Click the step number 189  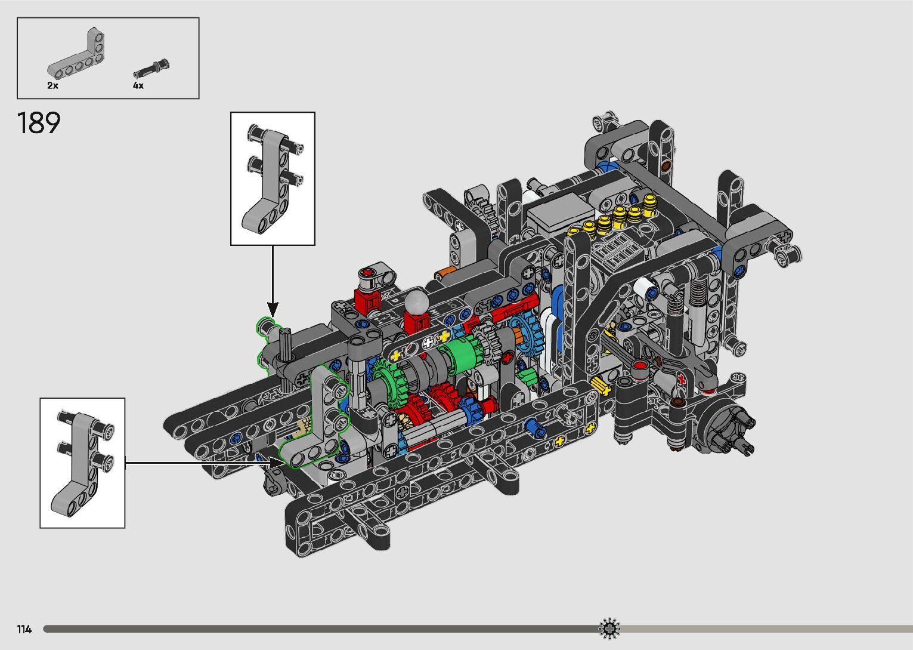coord(39,124)
